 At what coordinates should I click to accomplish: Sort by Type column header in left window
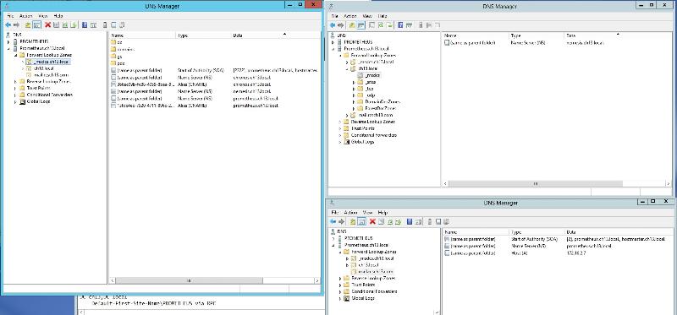(x=204, y=35)
